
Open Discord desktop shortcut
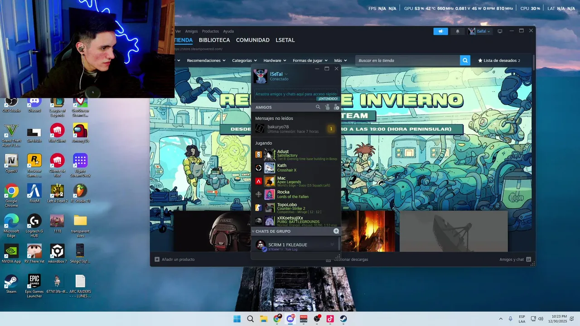(x=34, y=104)
